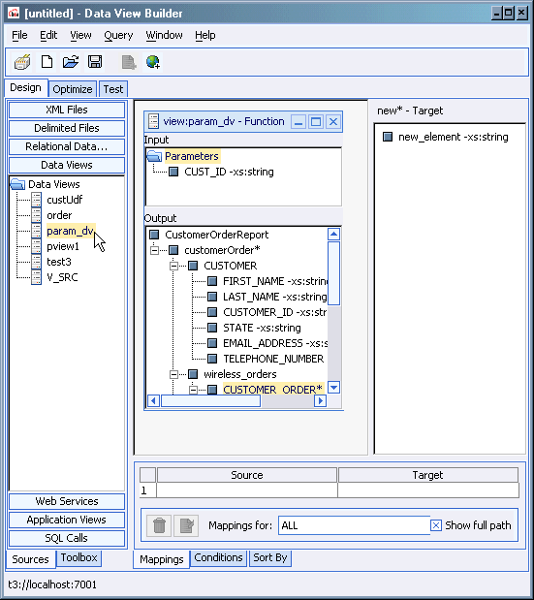Click the CUST_ID element square icon
534x600 pixels.
coord(173,172)
